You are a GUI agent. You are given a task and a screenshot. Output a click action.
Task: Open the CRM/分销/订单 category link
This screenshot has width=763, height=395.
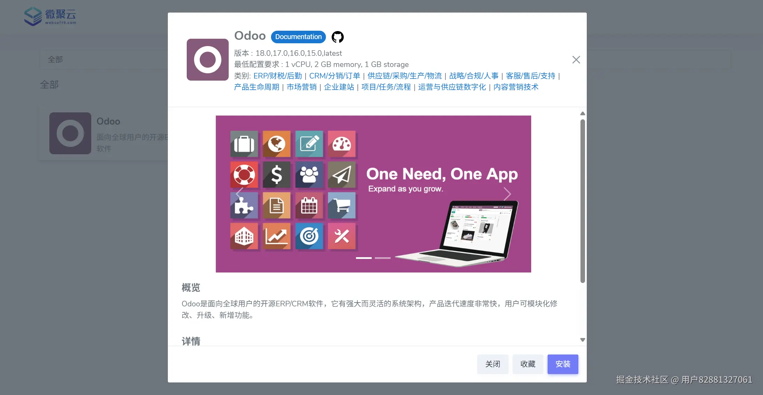coord(335,76)
